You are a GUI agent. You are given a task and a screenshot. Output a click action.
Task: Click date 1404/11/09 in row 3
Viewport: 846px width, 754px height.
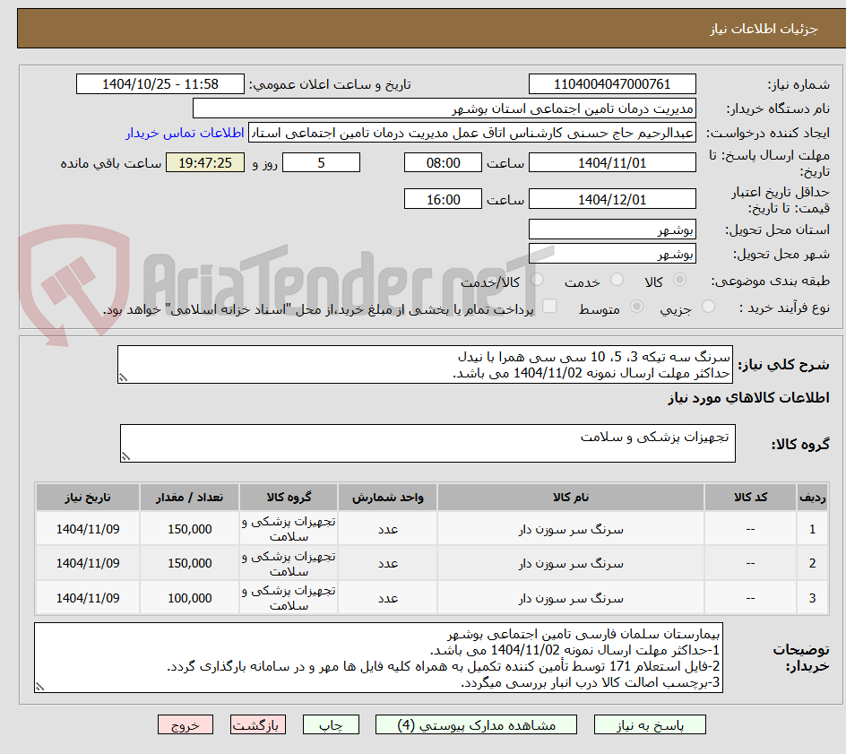point(88,598)
